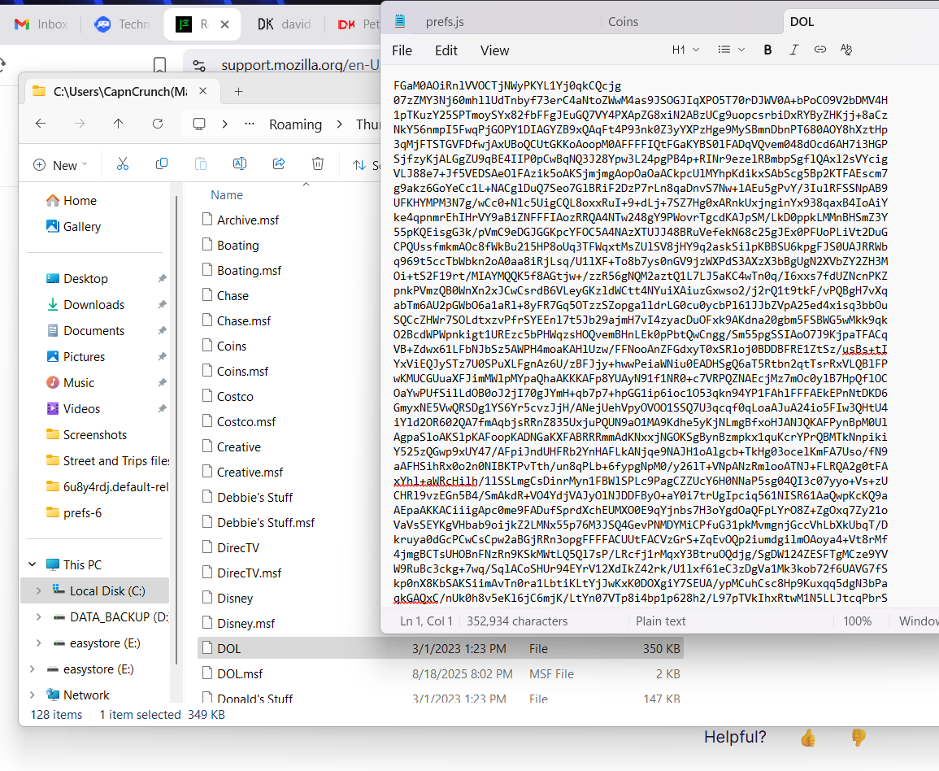Click the Cut icon in Explorer toolbar
The height and width of the screenshot is (771, 939).
pyautogui.click(x=123, y=164)
